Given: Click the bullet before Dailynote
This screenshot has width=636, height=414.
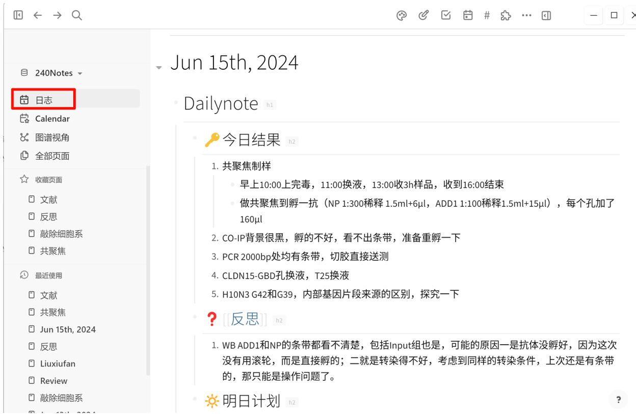Looking at the screenshot, I should (176, 104).
